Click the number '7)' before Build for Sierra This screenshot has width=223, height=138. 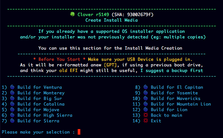tap(4, 121)
